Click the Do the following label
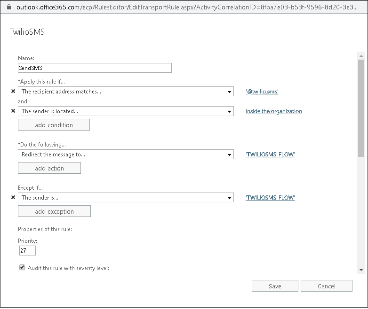The image size is (368, 309). pos(42,145)
